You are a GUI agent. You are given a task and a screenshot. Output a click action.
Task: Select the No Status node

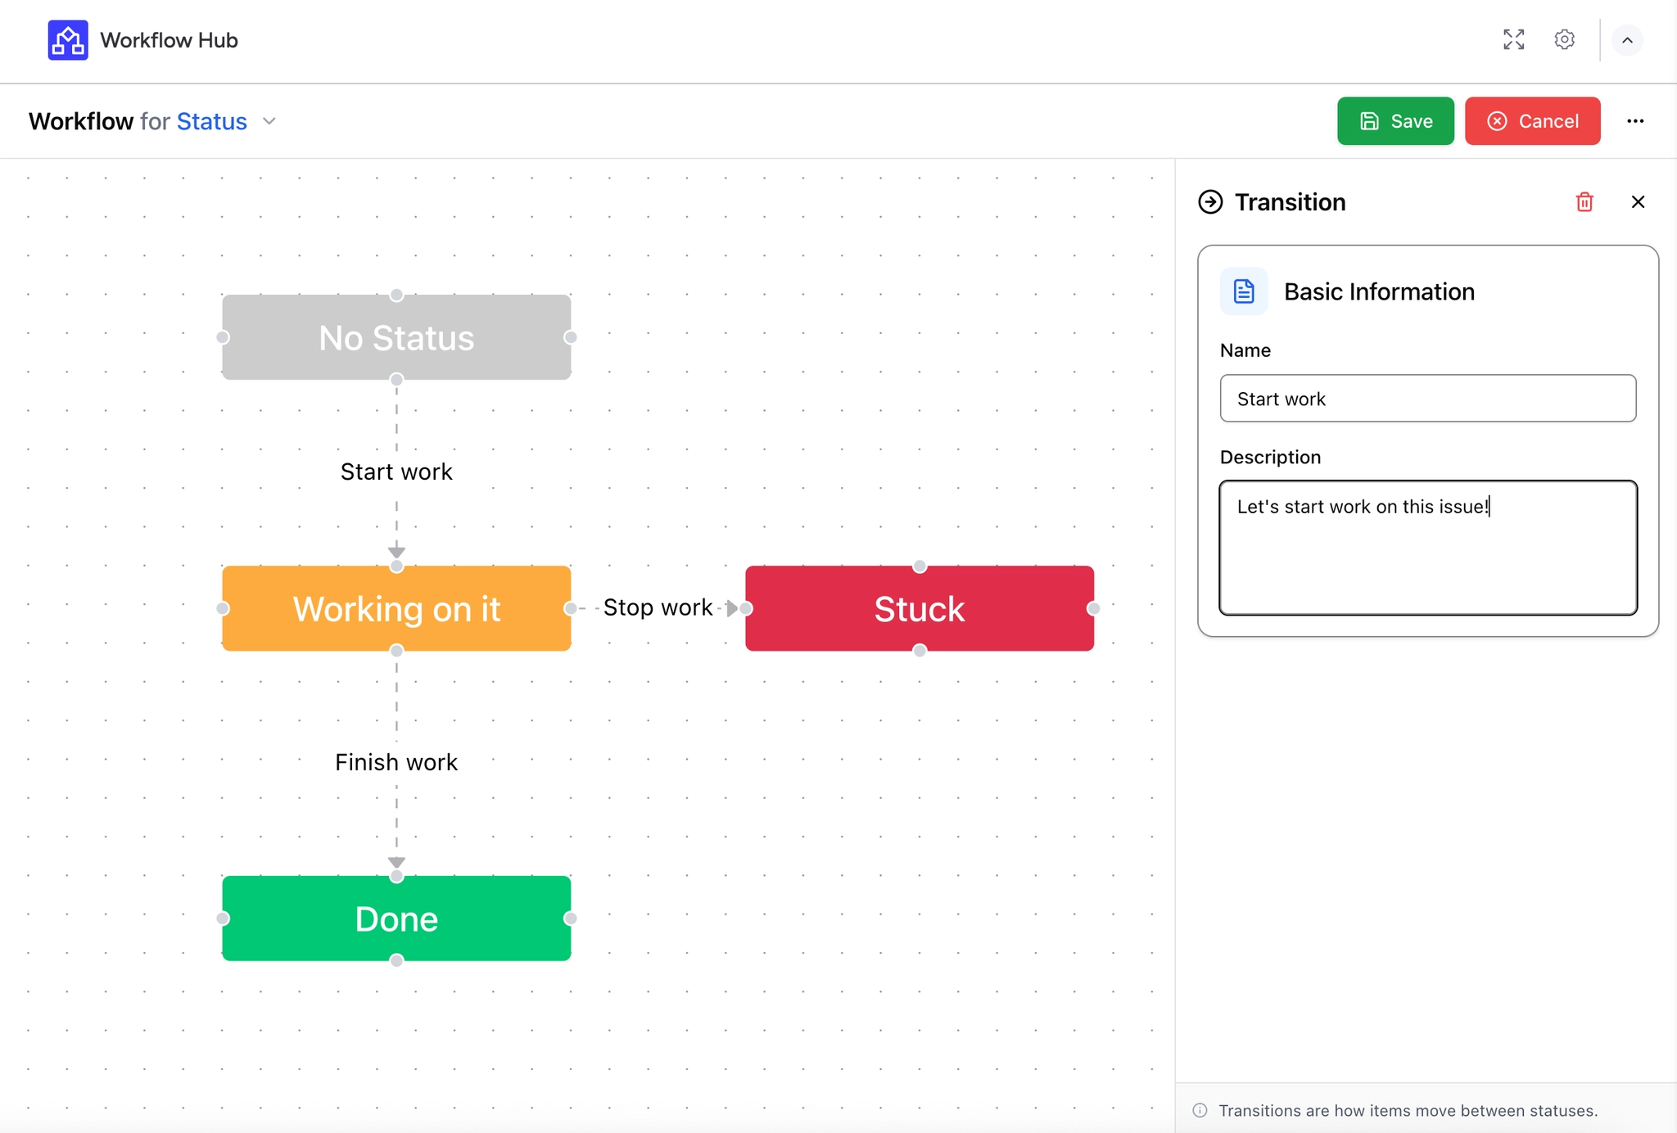[396, 337]
